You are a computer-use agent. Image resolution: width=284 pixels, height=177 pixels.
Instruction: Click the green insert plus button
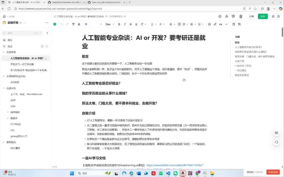[x=55, y=24]
